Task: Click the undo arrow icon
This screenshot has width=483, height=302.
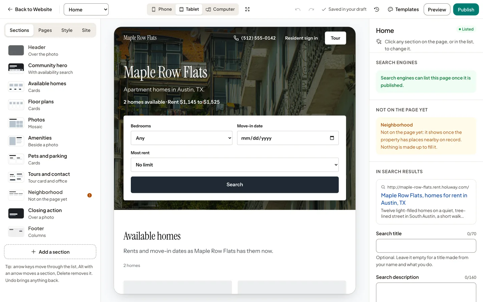Action: [x=298, y=9]
